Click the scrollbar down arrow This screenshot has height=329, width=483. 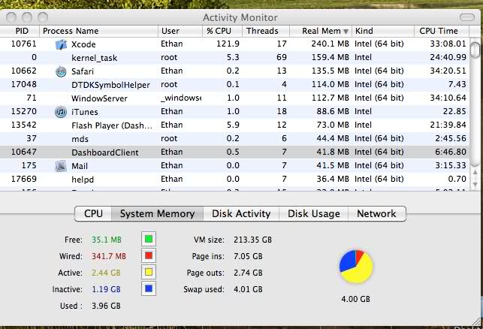pyautogui.click(x=475, y=184)
